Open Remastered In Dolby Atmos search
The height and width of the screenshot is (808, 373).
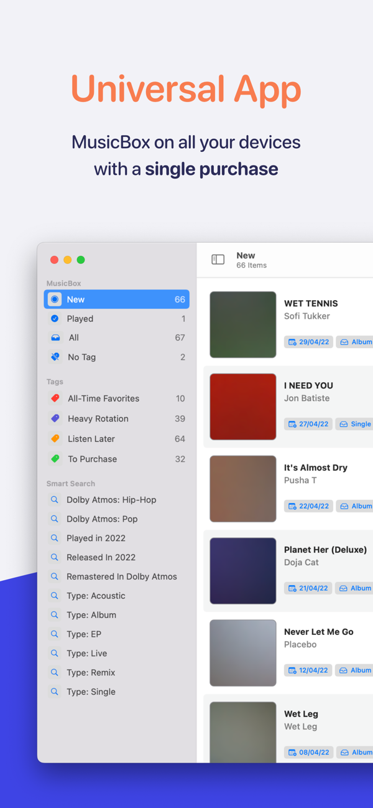pos(117,576)
